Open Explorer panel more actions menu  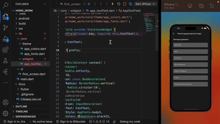click(44, 4)
